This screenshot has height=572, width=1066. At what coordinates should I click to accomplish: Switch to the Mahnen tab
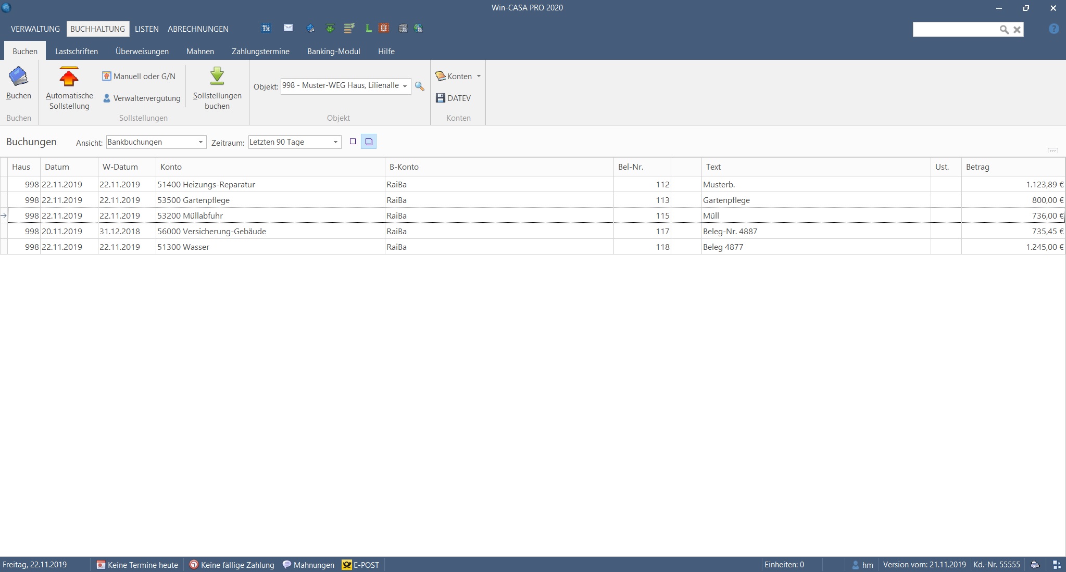point(200,52)
